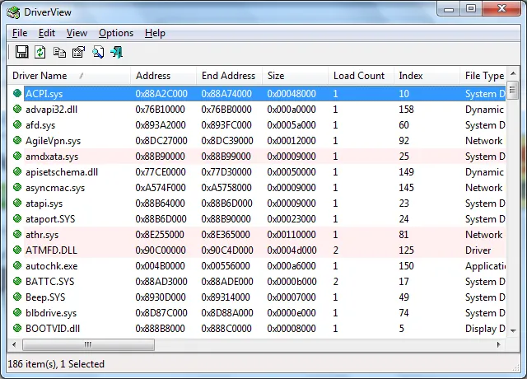Select the autochk.exe driver name
The height and width of the screenshot is (379, 527).
coord(52,265)
